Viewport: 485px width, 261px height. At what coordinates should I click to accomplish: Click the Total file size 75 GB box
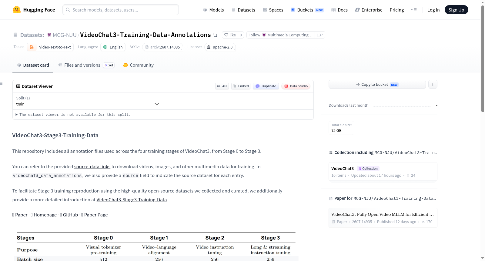pos(341,128)
